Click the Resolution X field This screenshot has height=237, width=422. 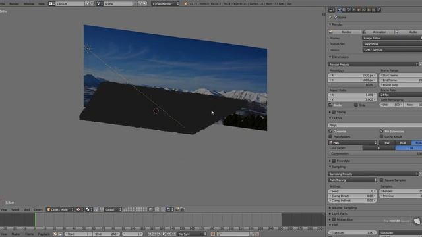click(x=352, y=76)
